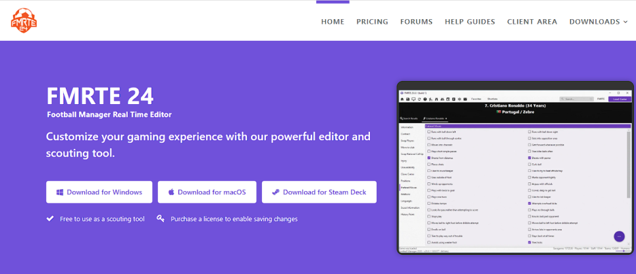This screenshot has width=636, height=274.
Task: Open the round purple chat bubble
Action: pos(619,236)
